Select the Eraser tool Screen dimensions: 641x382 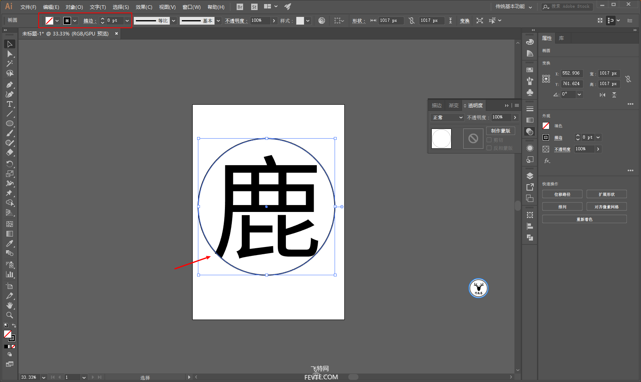(x=10, y=153)
